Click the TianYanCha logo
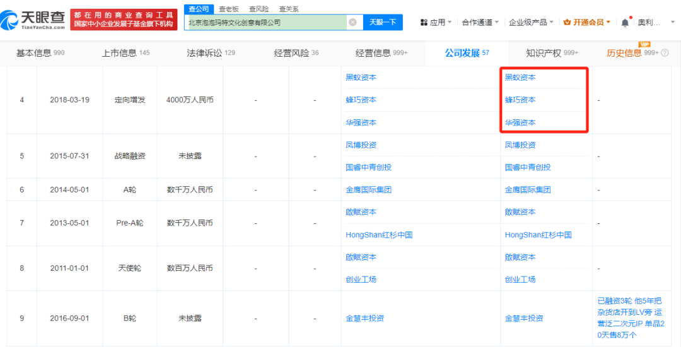Image resolution: width=681 pixels, height=347 pixels. 33,20
